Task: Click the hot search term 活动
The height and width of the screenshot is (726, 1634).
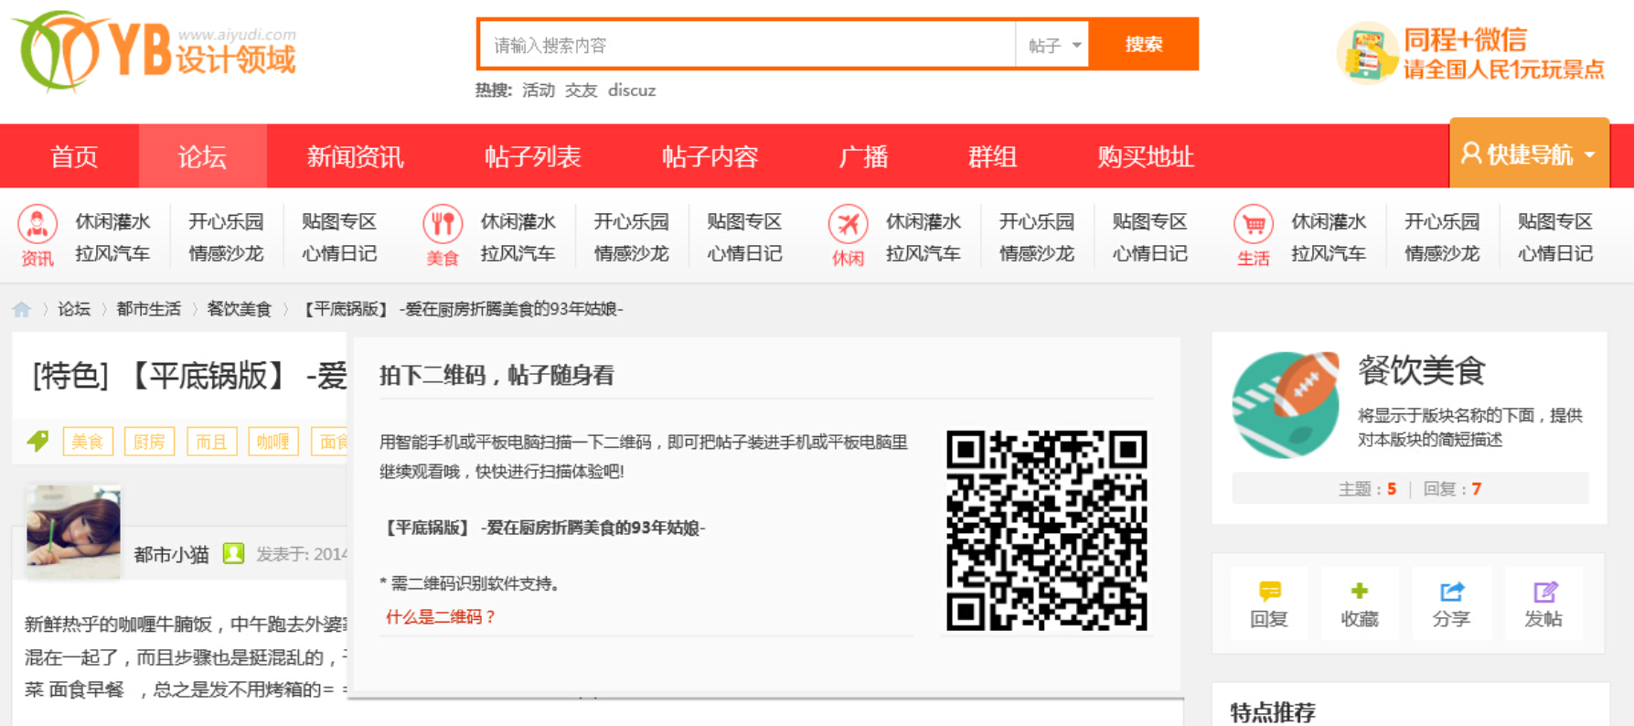Action: (539, 91)
